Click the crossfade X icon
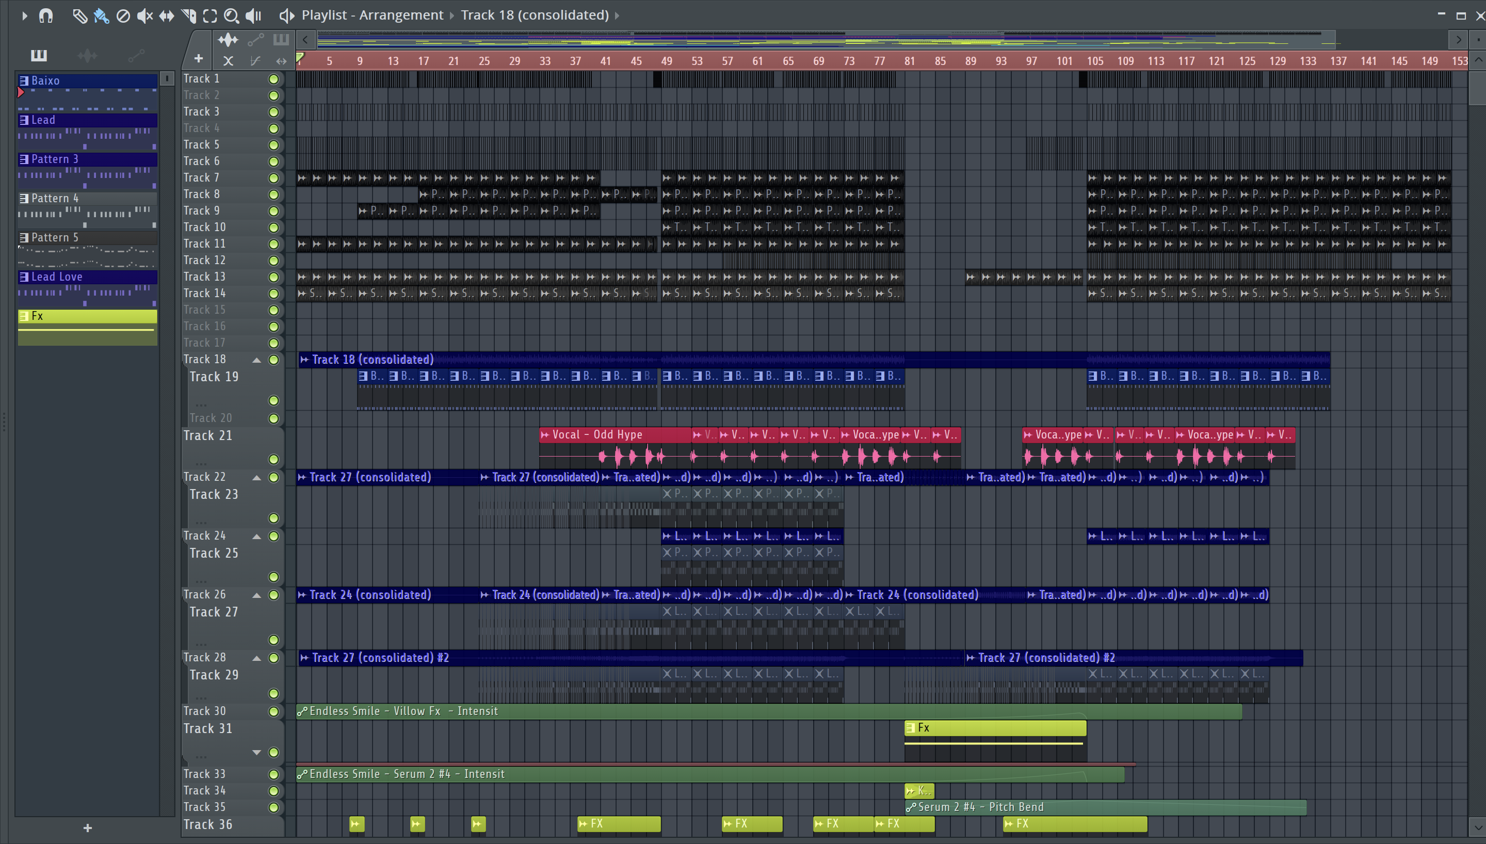The width and height of the screenshot is (1486, 844). click(229, 60)
